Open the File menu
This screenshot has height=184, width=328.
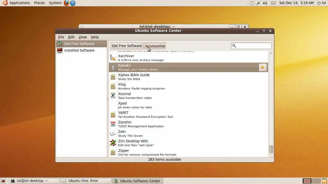click(61, 37)
